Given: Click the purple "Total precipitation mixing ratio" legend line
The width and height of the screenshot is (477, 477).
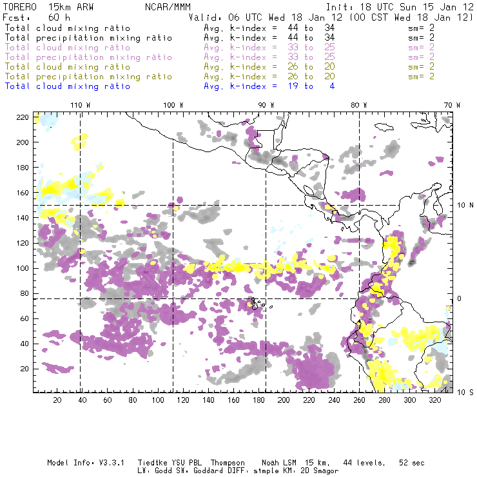Looking at the screenshot, I should pyautogui.click(x=88, y=57).
